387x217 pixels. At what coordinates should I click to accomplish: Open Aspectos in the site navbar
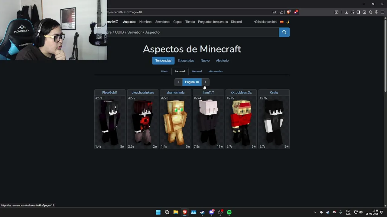[129, 22]
